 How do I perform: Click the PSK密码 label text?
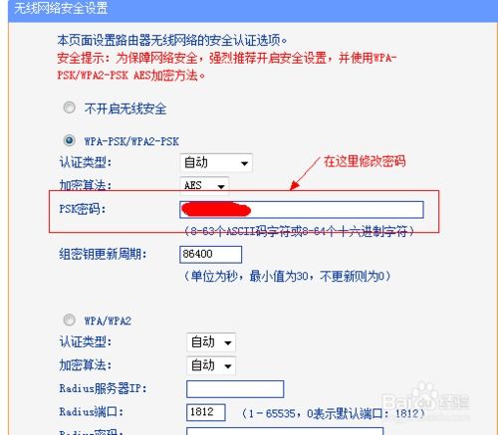(x=82, y=209)
